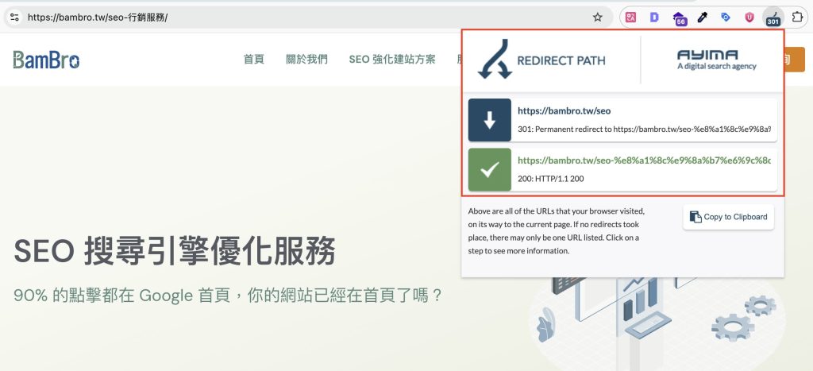Click the orange button at header right edge
Screen dimensions: 813x371
(x=794, y=60)
